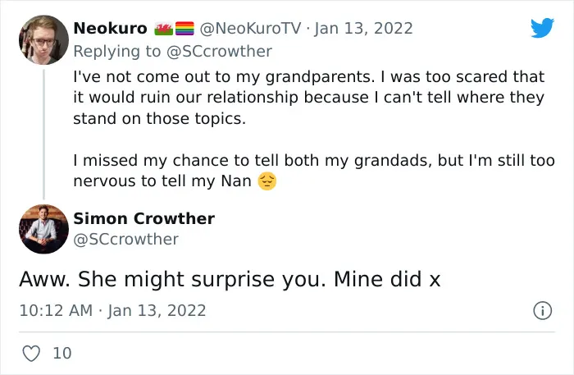Click the "I missed my chance" paragraph
Image resolution: width=574 pixels, height=375 pixels.
pos(314,171)
